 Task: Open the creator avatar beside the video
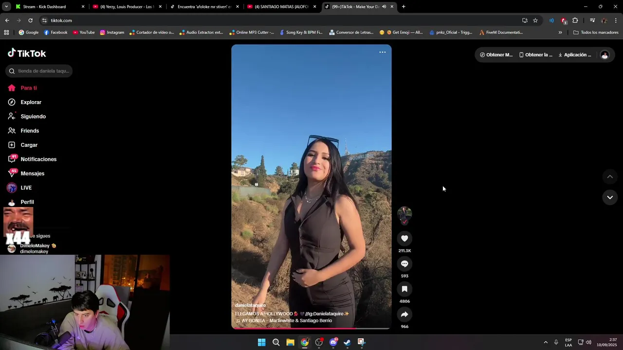pos(404,214)
